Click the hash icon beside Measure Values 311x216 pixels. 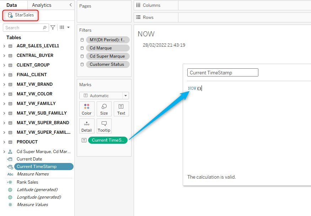point(10,205)
